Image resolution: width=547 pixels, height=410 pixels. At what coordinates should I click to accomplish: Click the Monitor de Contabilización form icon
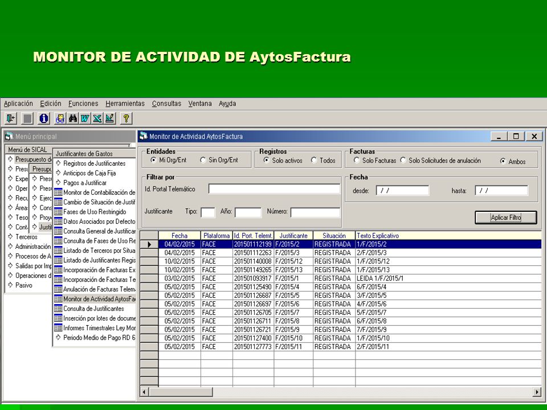point(58,192)
